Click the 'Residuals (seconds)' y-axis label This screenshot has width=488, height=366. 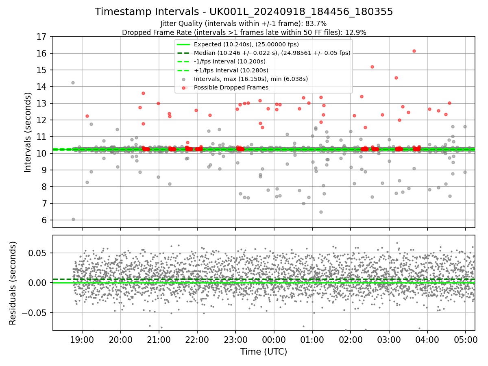click(x=13, y=283)
